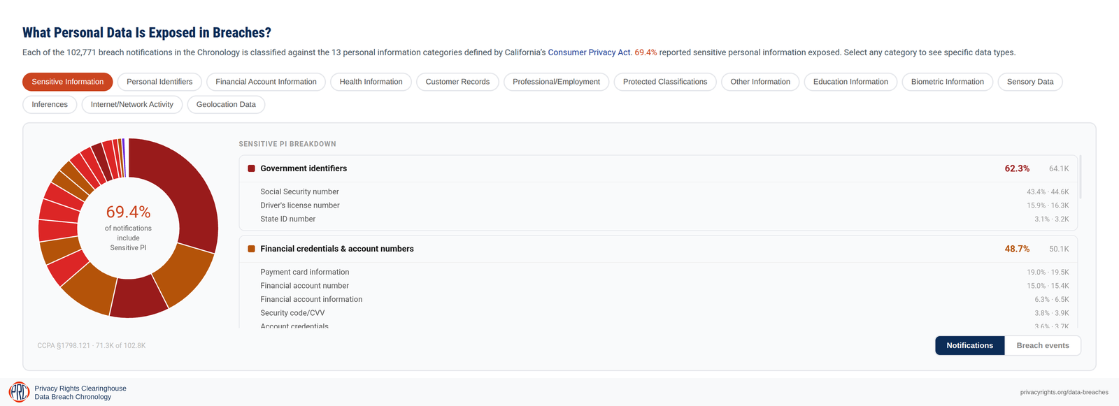Click the 48.7% percentage value
Image resolution: width=1119 pixels, height=406 pixels.
pyautogui.click(x=1017, y=249)
